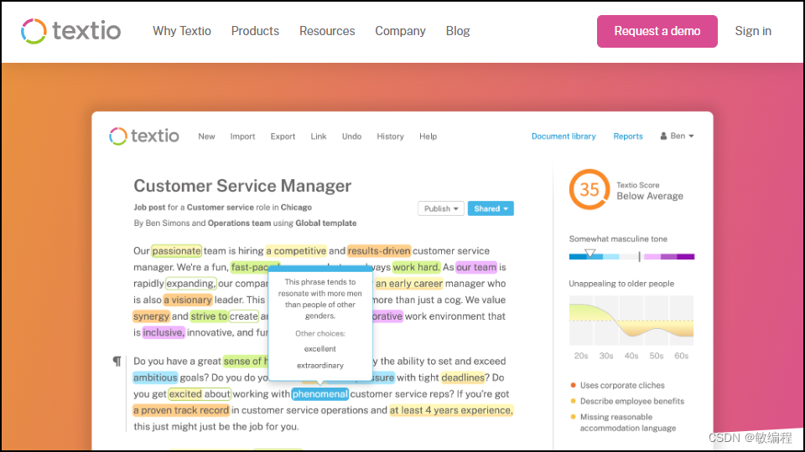Click the highlighted word ambitious
Screen dimensions: 805x452
[x=156, y=378]
